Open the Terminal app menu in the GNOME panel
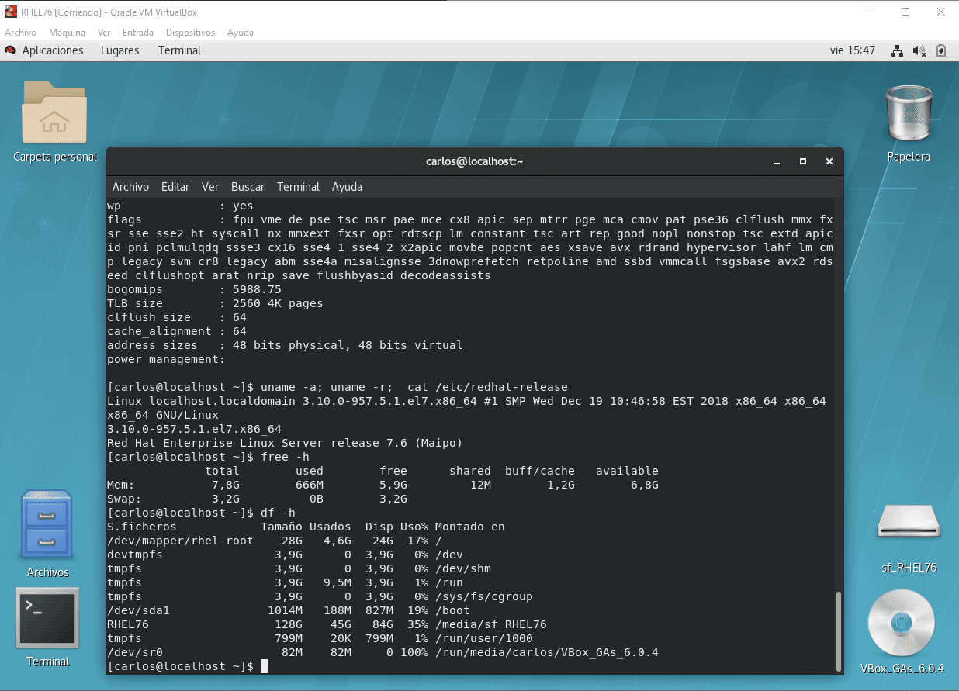 (x=179, y=50)
